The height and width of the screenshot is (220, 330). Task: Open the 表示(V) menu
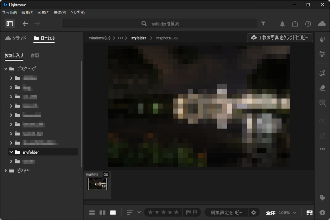tap(60, 13)
